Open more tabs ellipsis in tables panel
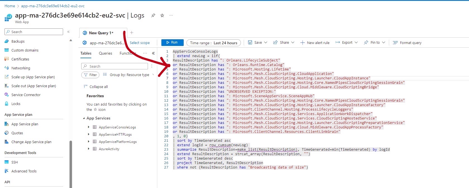This screenshot has height=188, width=469. click(x=145, y=53)
